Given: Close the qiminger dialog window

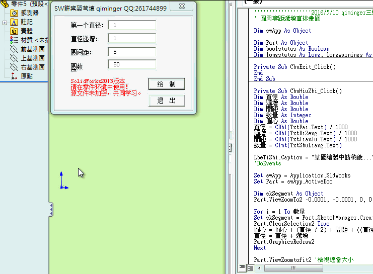Looking at the screenshot, I should [x=182, y=7].
